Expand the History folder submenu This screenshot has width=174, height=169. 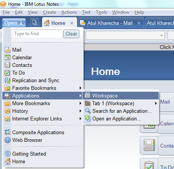coord(43,111)
